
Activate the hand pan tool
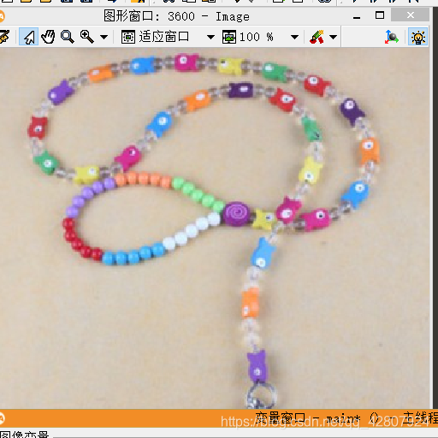pos(48,37)
